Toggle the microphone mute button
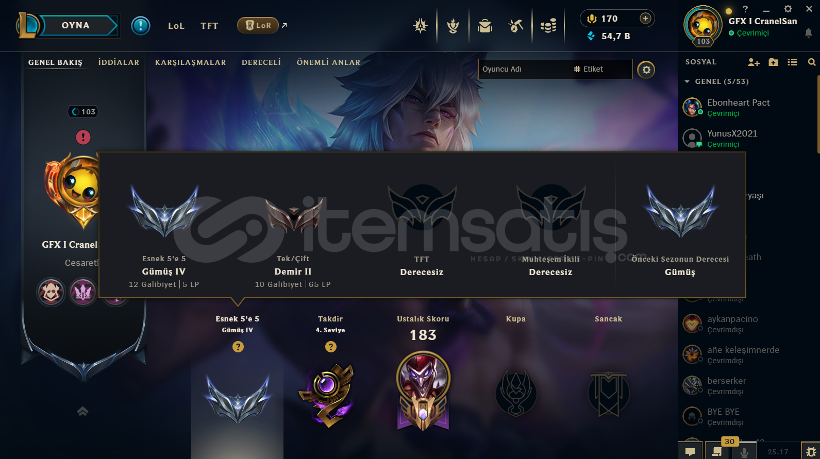The width and height of the screenshot is (820, 459). [744, 451]
